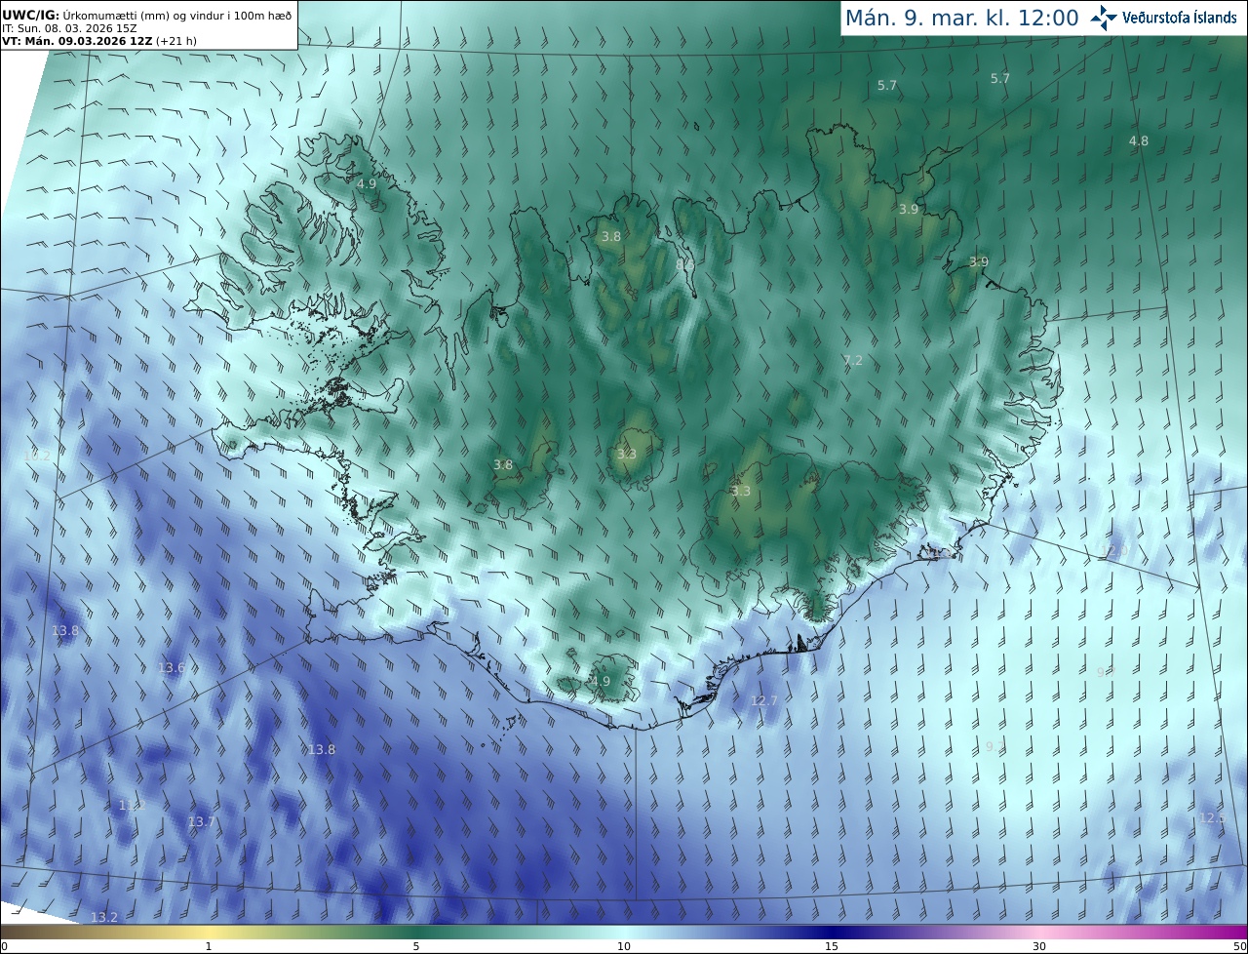Click the "Veðurstofa Íslands" logo text
1248x954 pixels.
pyautogui.click(x=1180, y=18)
